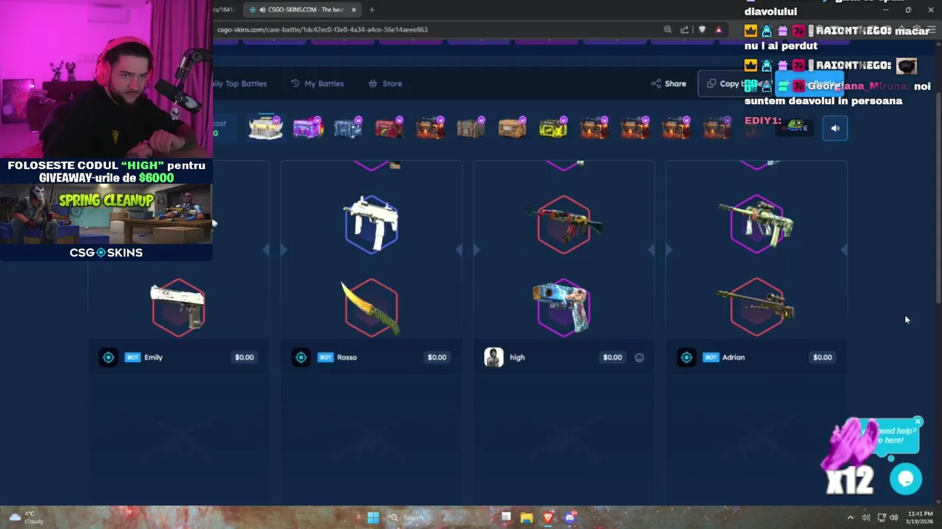Click high's red AK-47 skin

(564, 223)
